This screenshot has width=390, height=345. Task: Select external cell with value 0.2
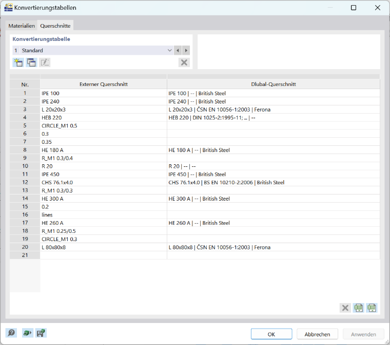(104, 207)
